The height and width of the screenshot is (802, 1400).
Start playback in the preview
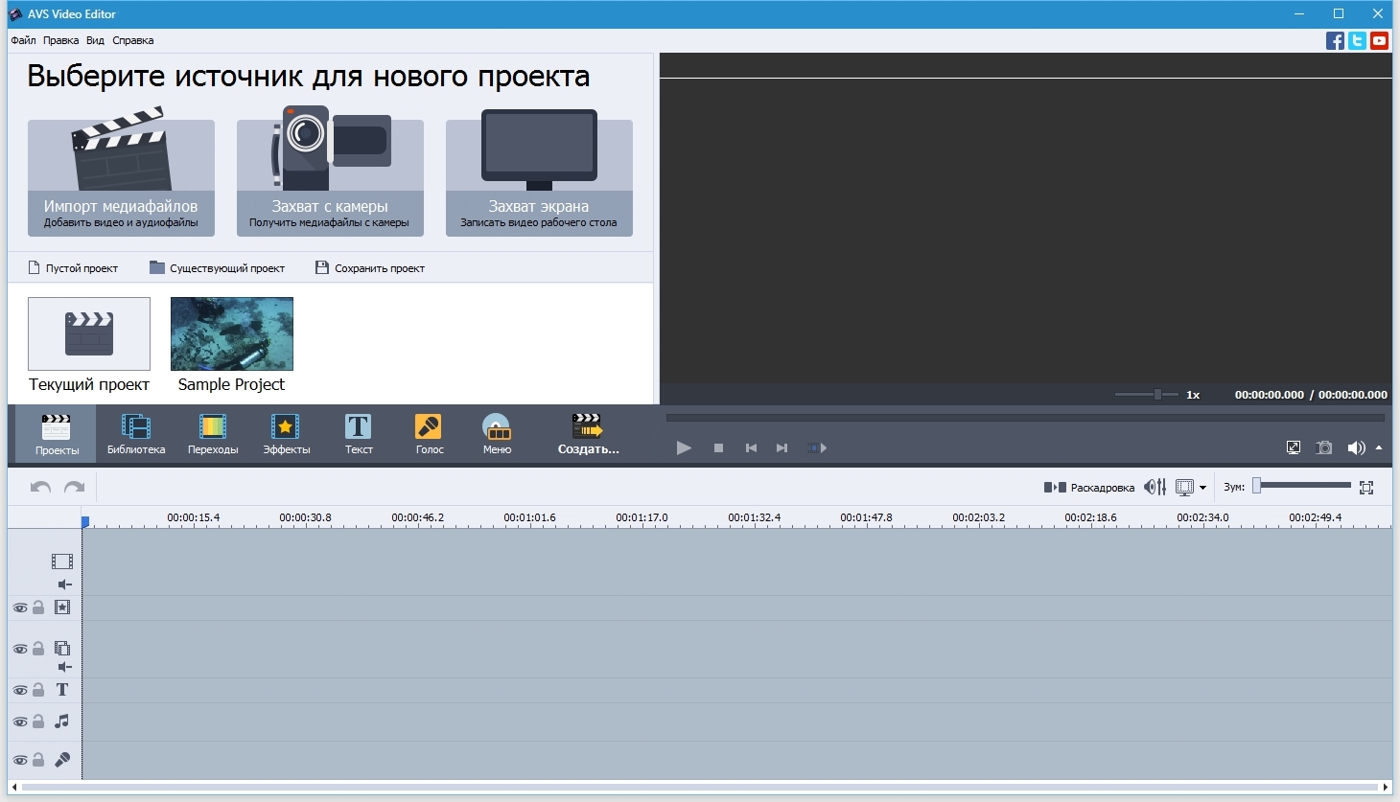point(684,447)
